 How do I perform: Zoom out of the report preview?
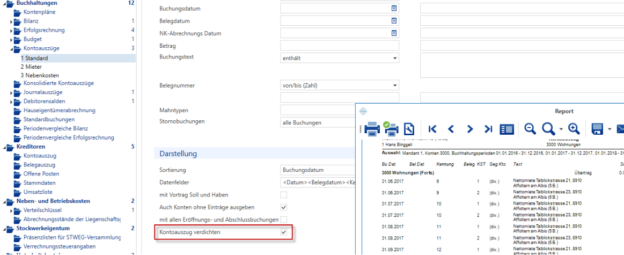click(530, 128)
